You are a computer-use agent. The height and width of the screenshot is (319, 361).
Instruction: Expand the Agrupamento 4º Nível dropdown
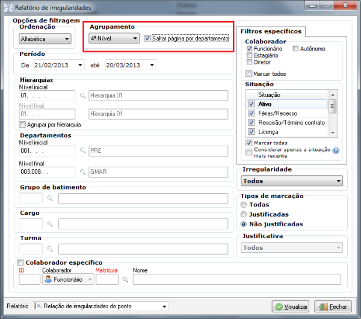coord(114,39)
